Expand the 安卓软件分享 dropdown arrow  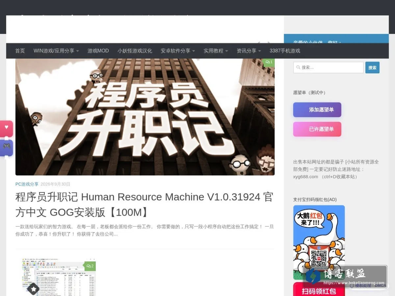coord(194,51)
